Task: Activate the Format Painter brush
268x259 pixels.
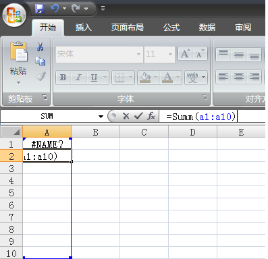Action: [x=41, y=76]
